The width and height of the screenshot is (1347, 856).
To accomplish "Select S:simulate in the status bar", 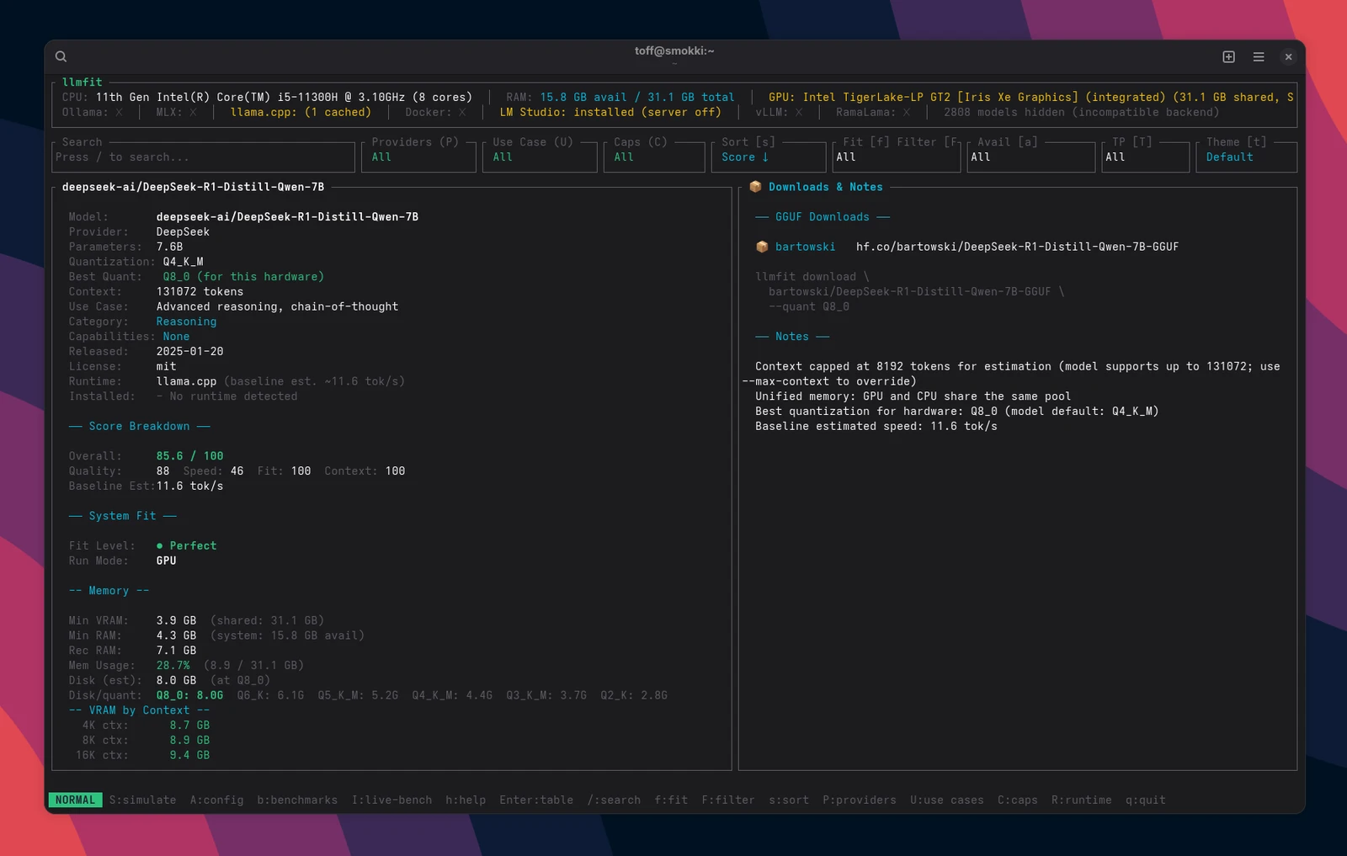I will click(142, 800).
